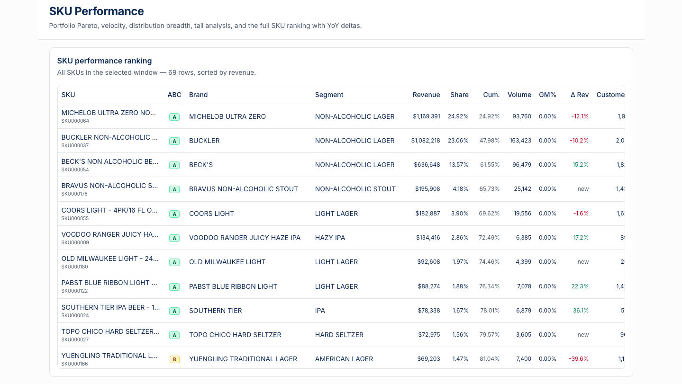Click the A badge in the Michelob Ultra Zero row

174,116
